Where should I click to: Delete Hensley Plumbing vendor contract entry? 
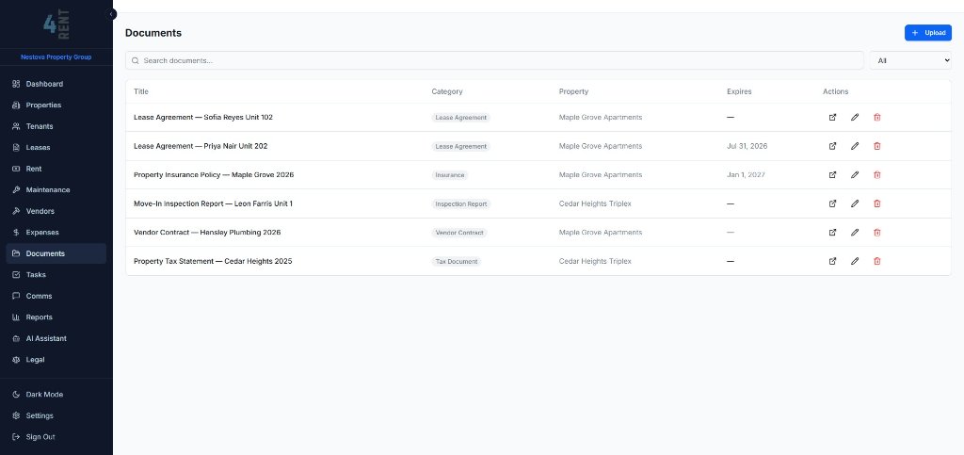click(876, 233)
